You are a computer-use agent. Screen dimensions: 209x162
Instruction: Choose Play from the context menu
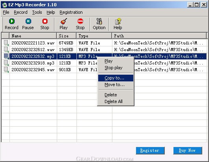point(116,61)
